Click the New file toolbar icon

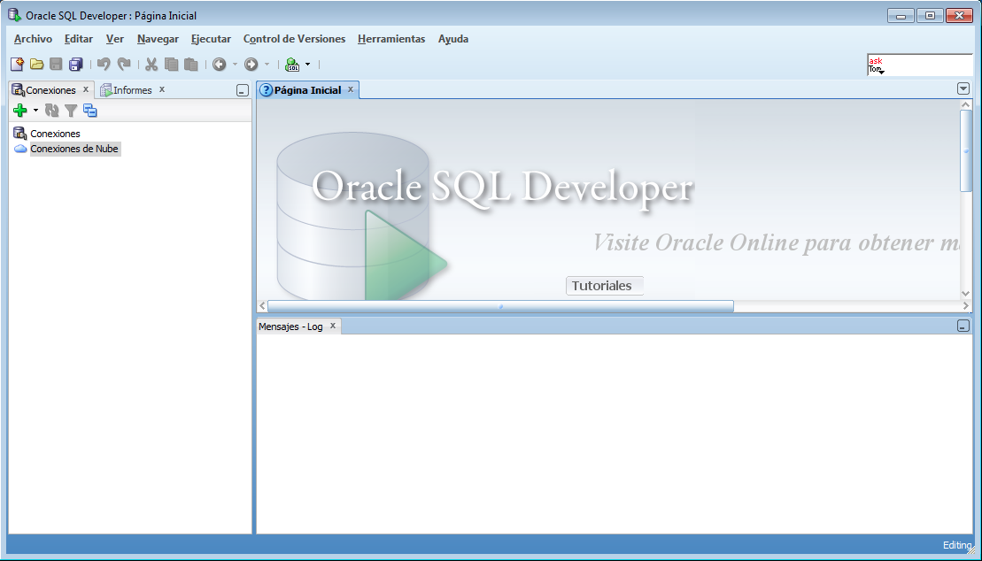pyautogui.click(x=18, y=64)
